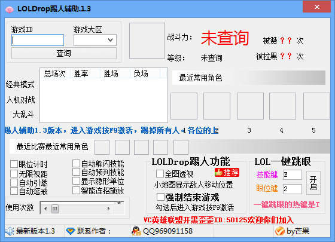Click the 胜场 column header
Viewport: 335px width, 242px height.
[x=115, y=73]
